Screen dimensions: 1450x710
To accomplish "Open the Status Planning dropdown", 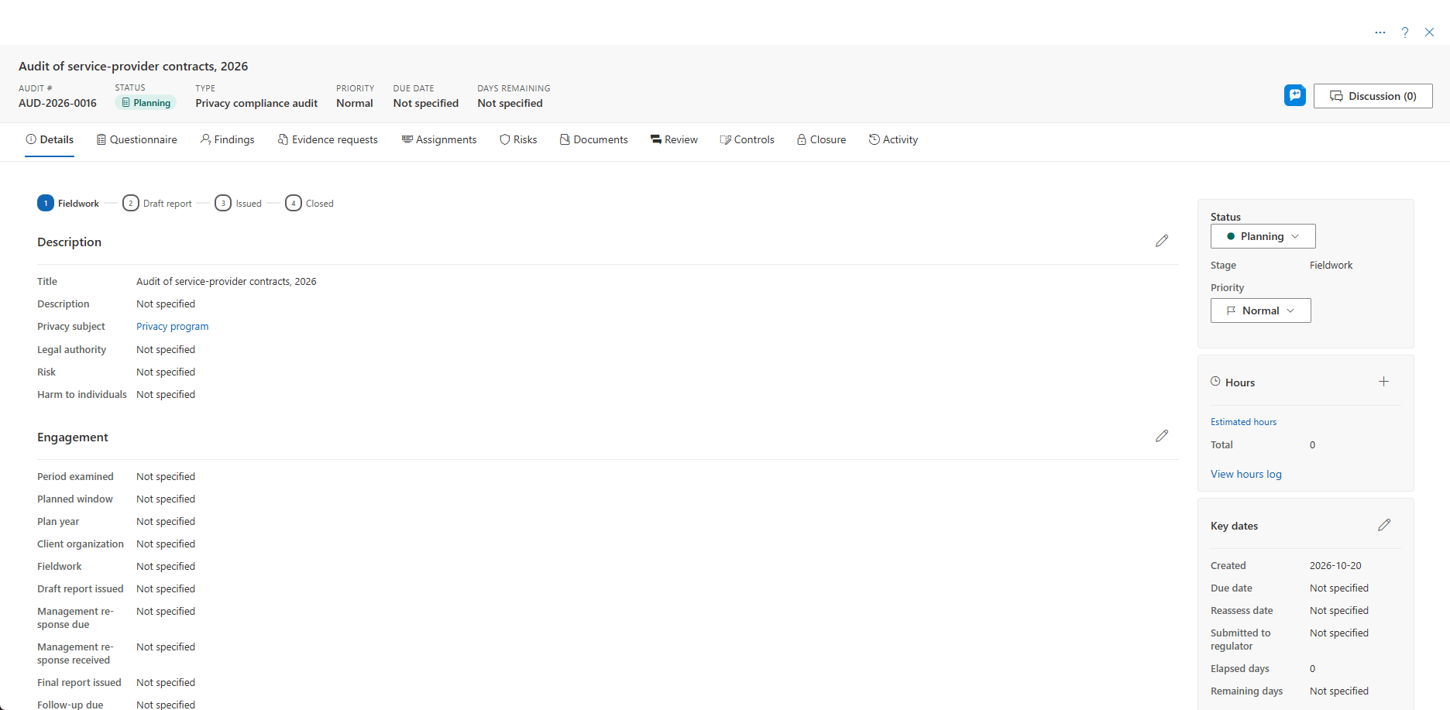I will click(x=1263, y=236).
